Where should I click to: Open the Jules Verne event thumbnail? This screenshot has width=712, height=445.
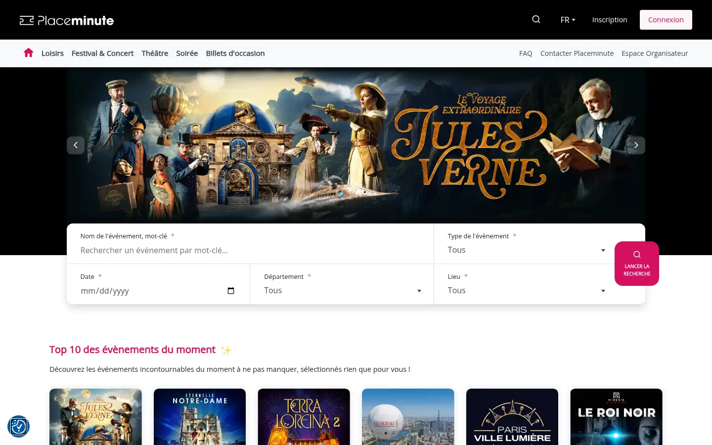pyautogui.click(x=95, y=417)
